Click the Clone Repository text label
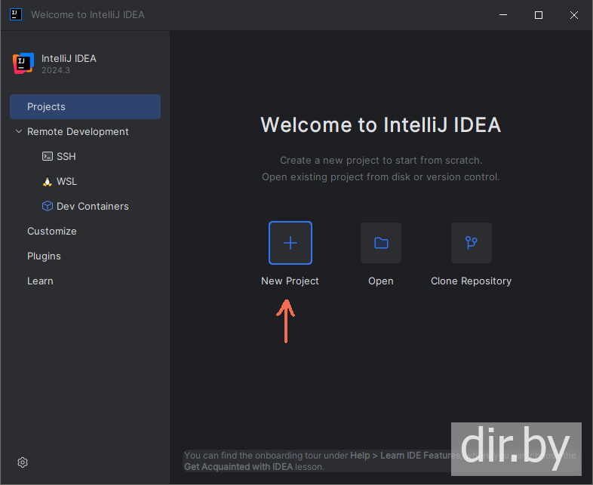593x485 pixels. [x=471, y=281]
